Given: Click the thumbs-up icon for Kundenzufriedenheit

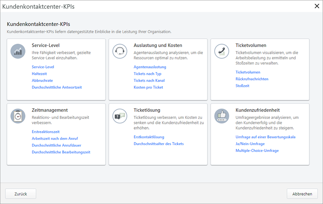Looking at the screenshot, I should coord(222,116).
